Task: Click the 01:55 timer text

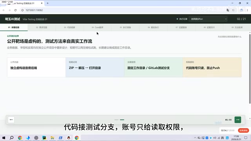Action: [x=228, y=120]
